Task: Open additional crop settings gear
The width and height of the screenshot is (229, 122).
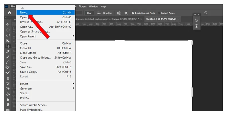Action: [126, 13]
